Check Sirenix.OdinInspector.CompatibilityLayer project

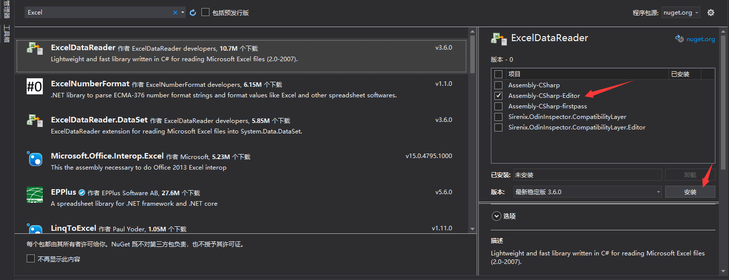tap(498, 117)
